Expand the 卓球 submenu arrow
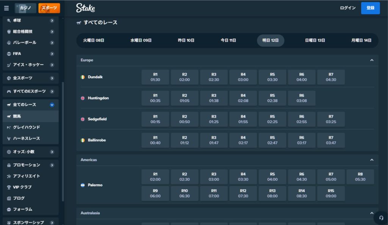 [52, 20]
